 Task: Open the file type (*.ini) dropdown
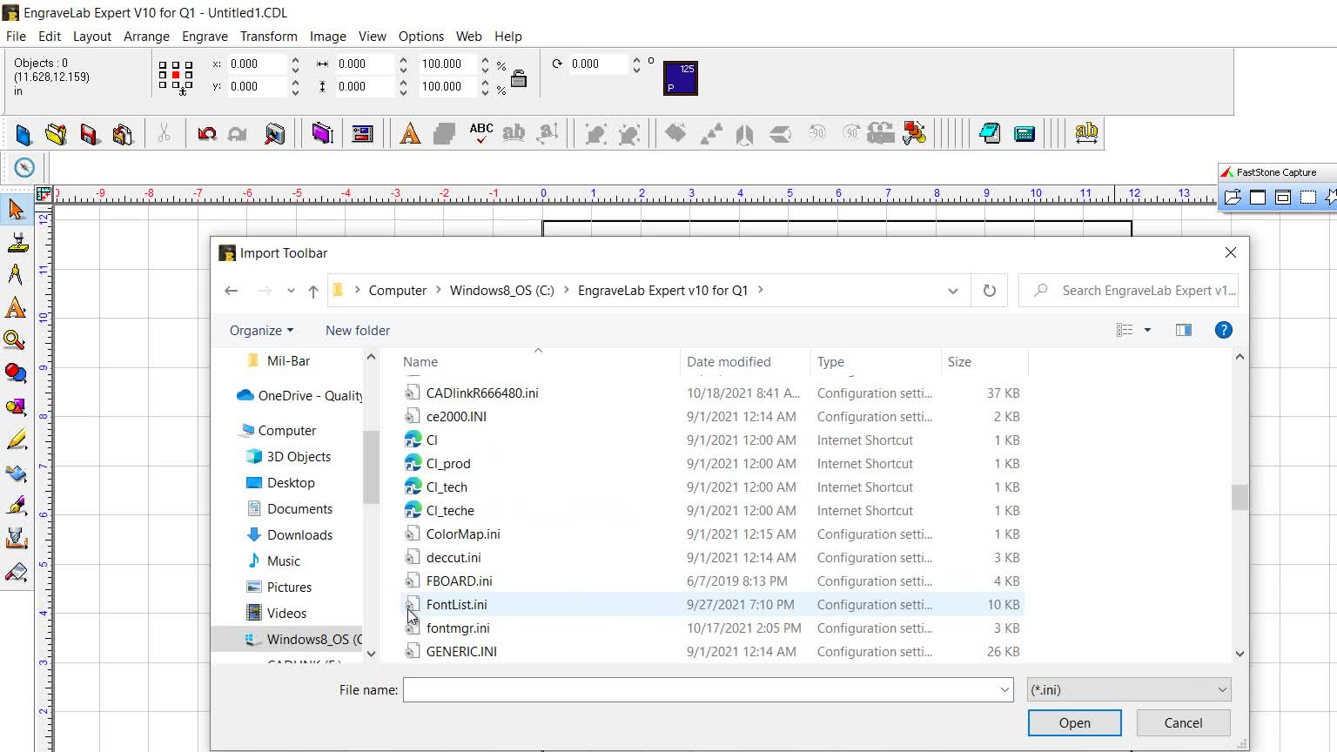pyautogui.click(x=1129, y=690)
